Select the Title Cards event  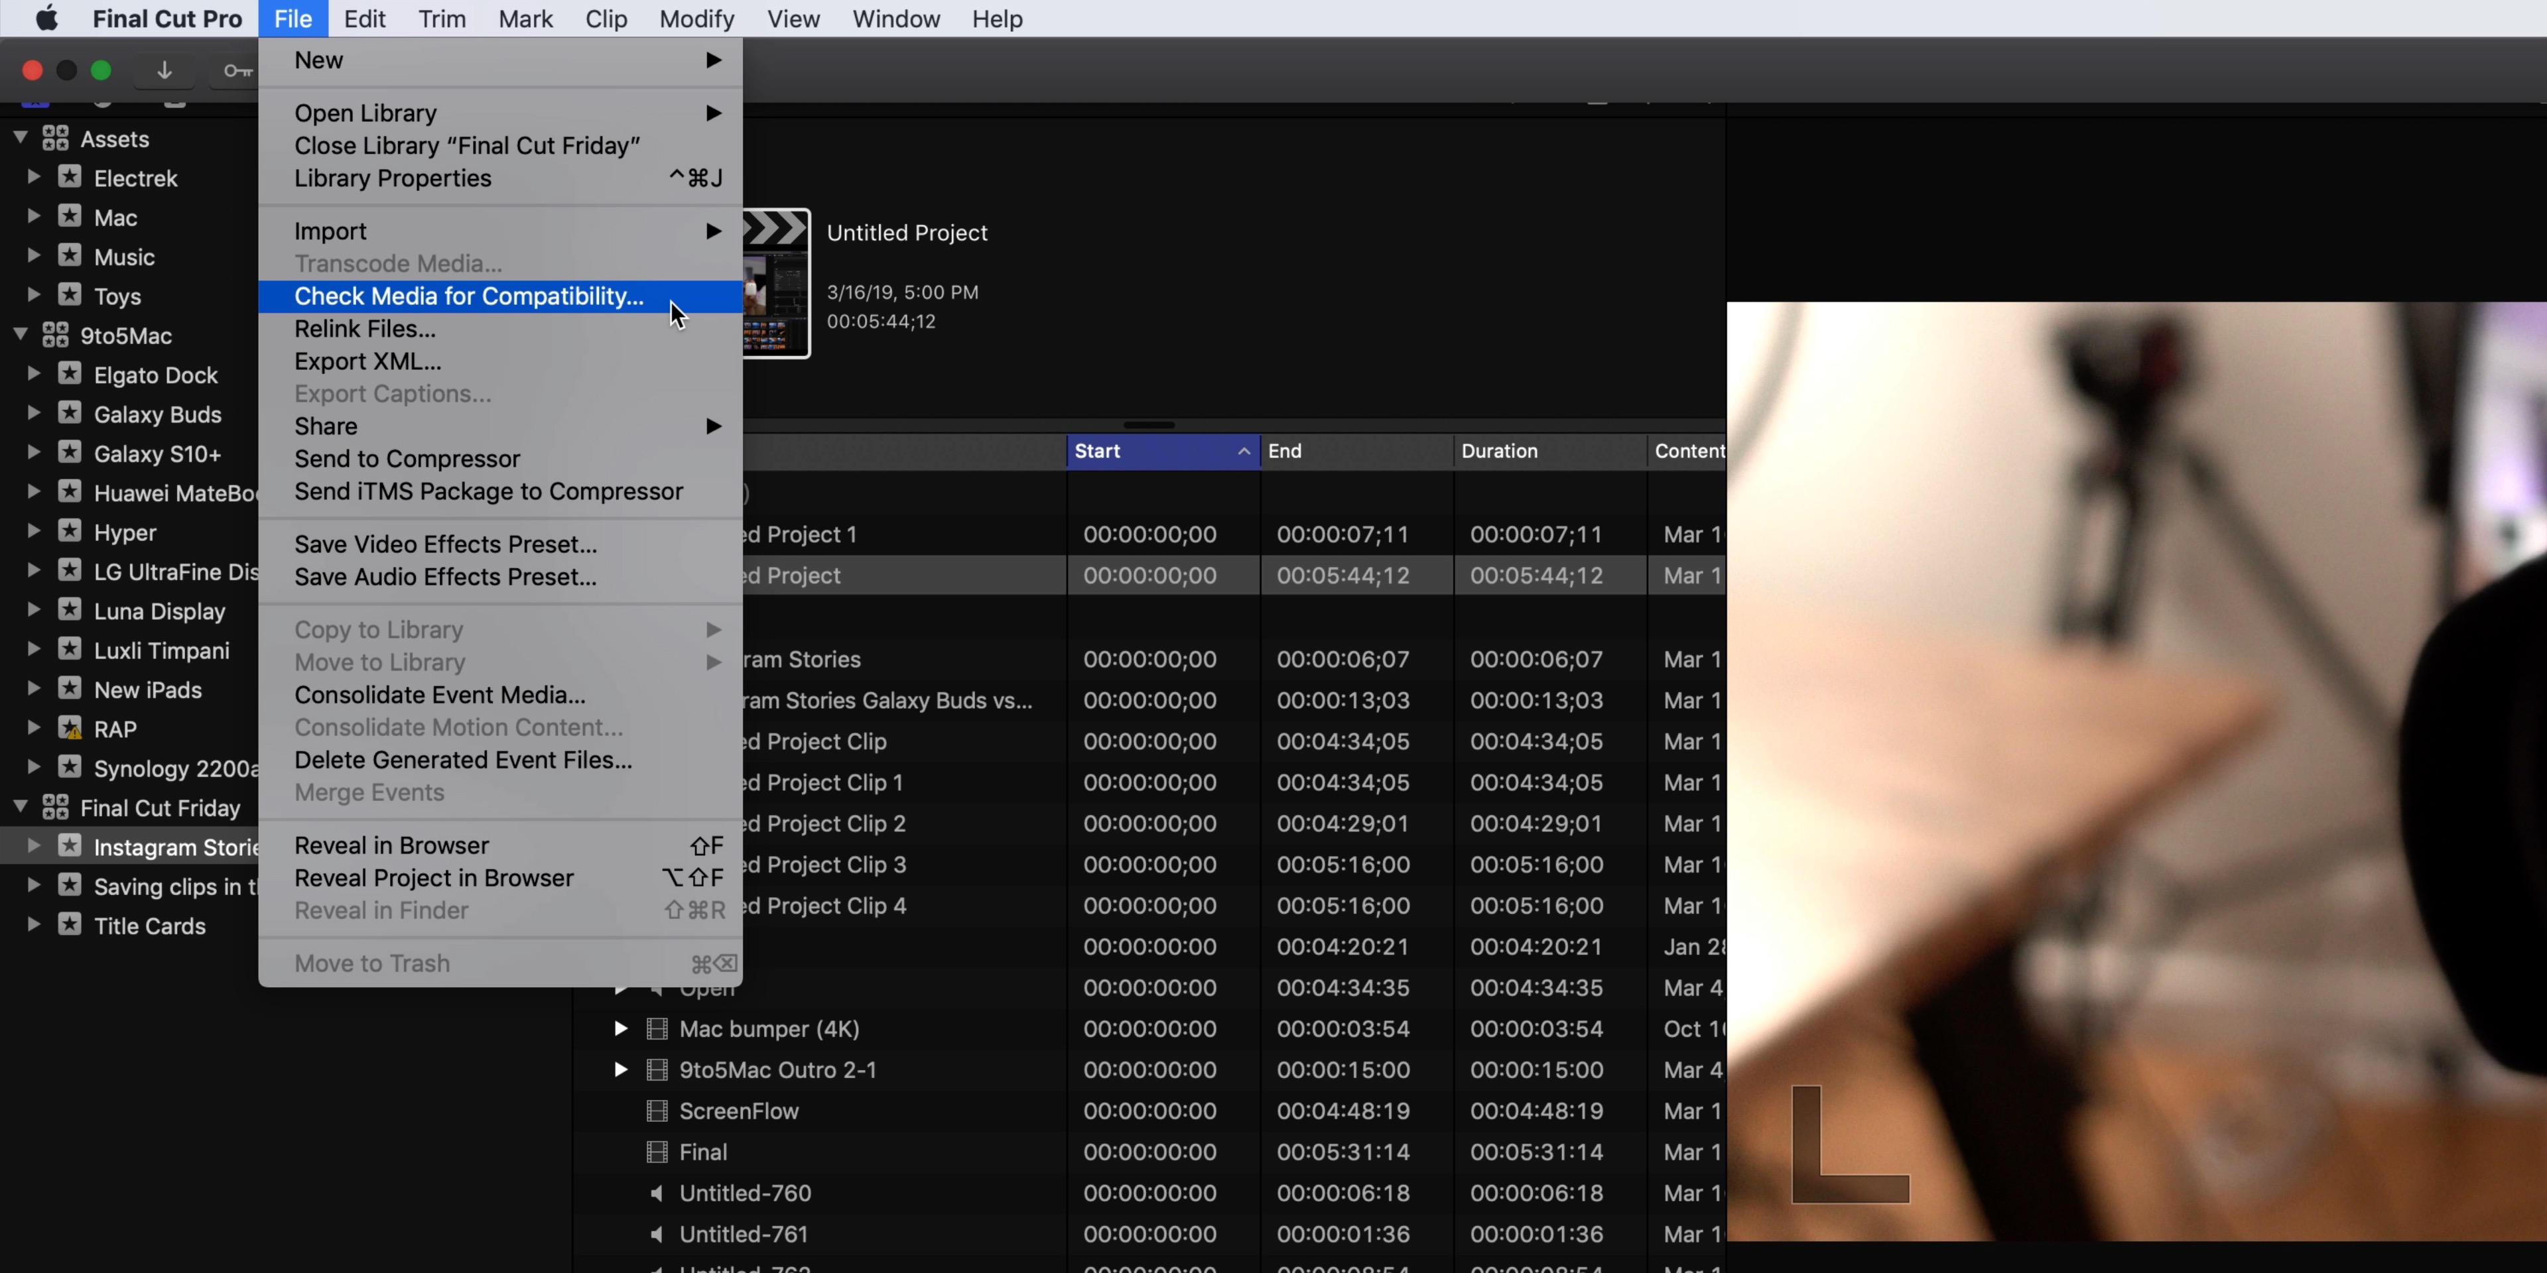pyautogui.click(x=149, y=926)
